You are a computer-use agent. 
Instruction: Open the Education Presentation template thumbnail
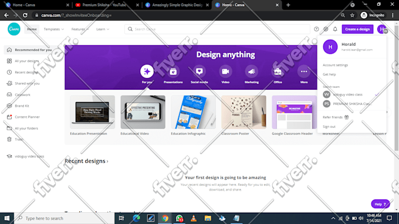[92, 112]
